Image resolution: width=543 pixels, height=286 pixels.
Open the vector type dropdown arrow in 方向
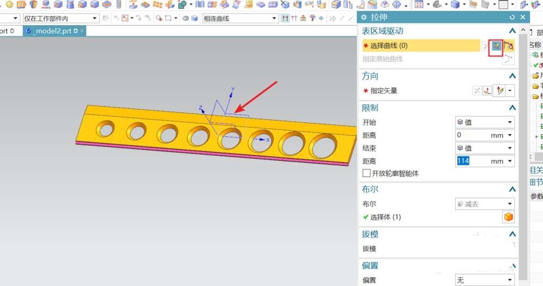(510, 91)
